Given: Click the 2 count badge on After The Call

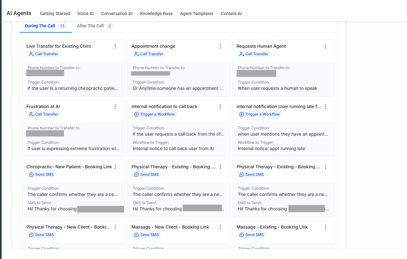Looking at the screenshot, I should click(110, 26).
